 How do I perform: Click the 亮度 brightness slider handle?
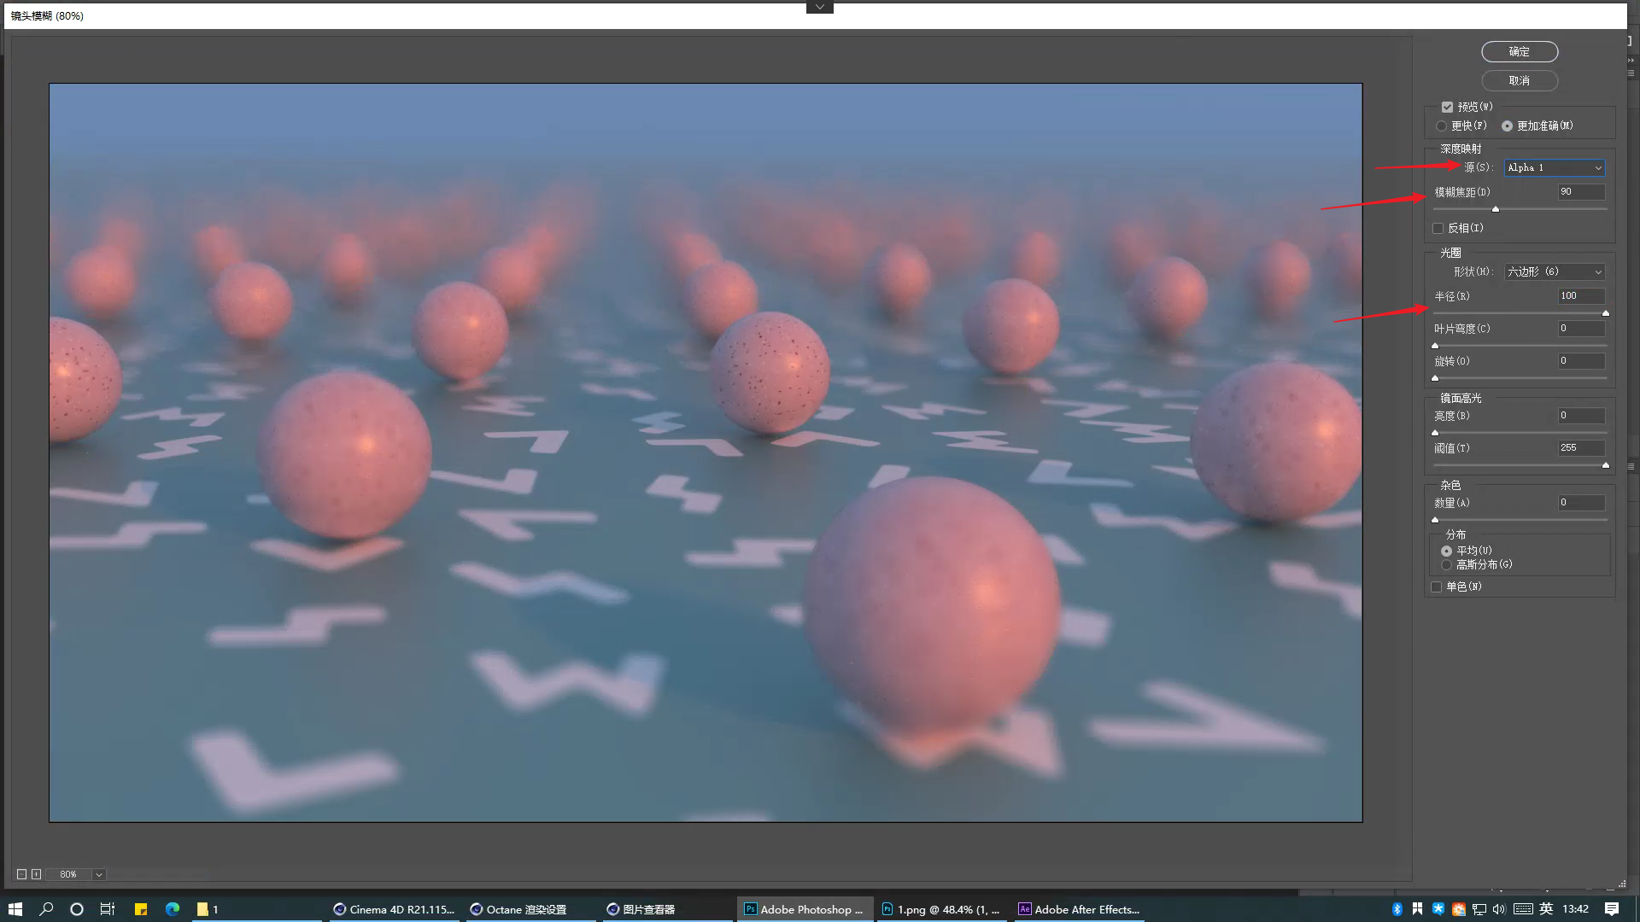[x=1435, y=433]
